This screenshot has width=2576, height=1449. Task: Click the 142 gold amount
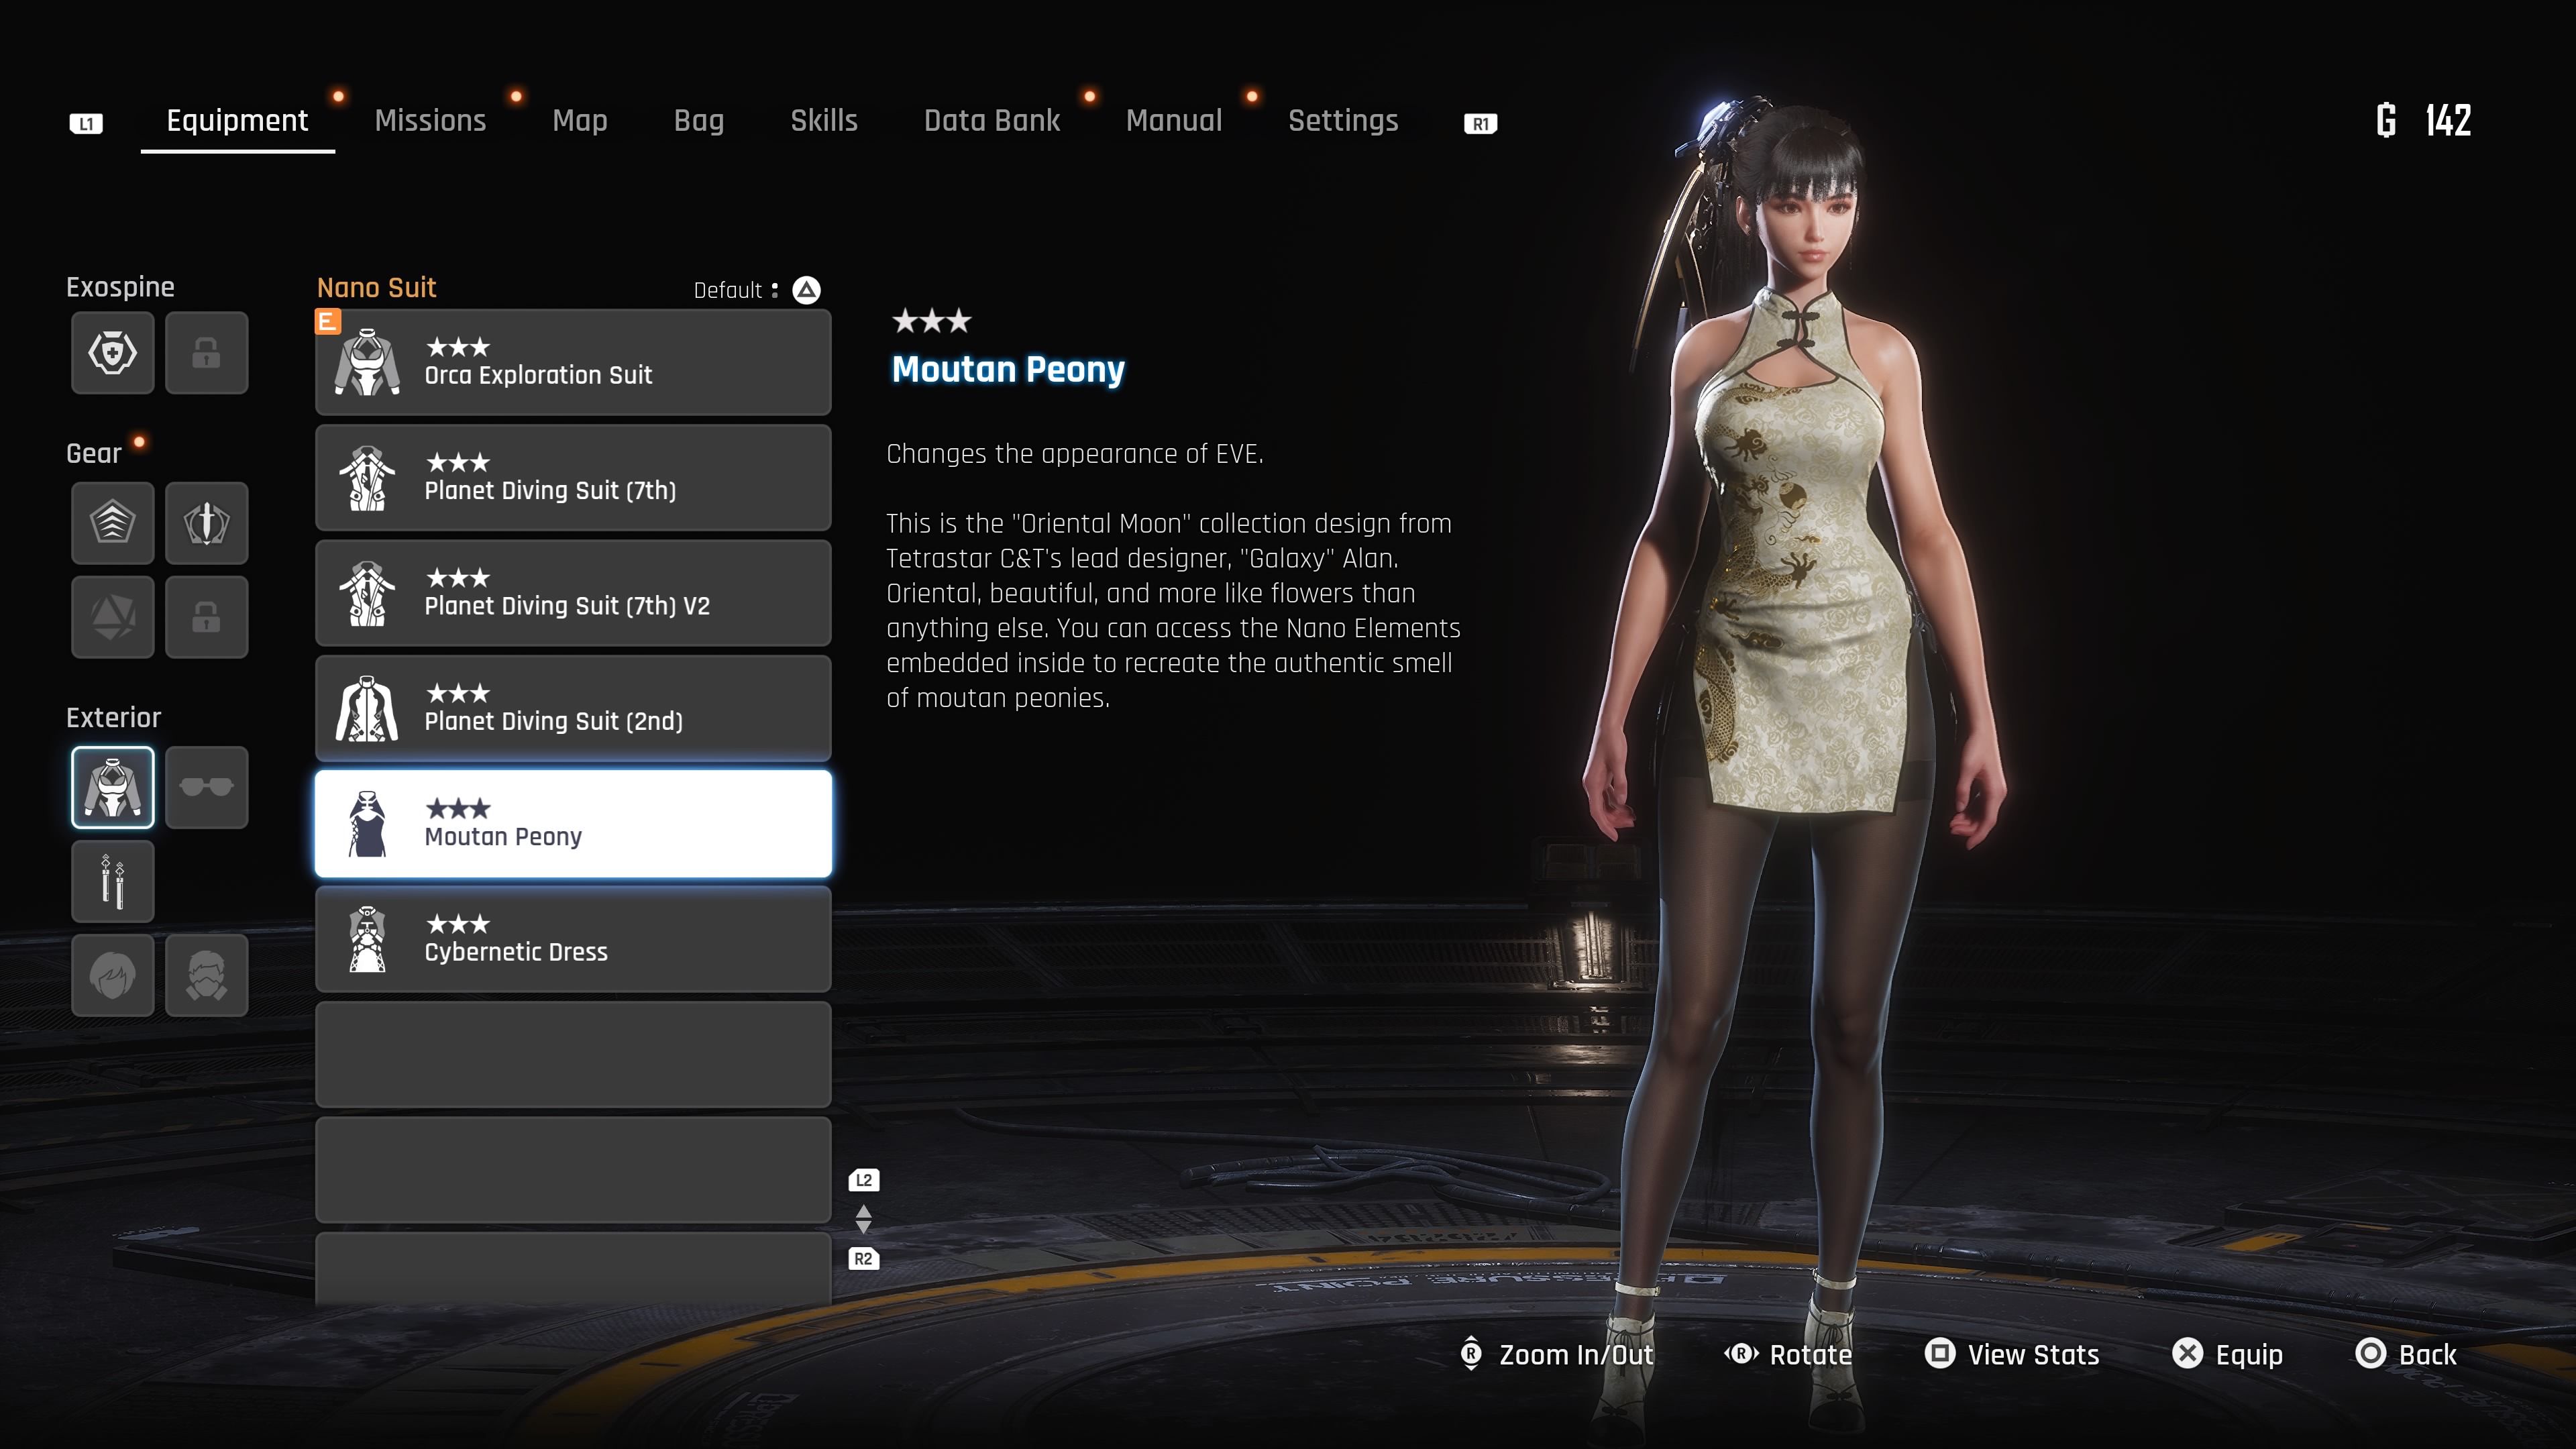point(2448,121)
